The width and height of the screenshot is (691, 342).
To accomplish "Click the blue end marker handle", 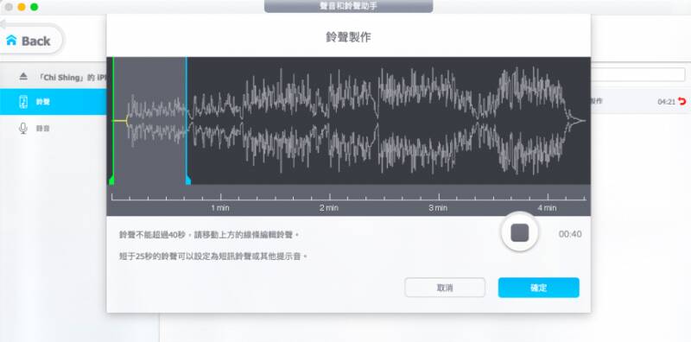I will (188, 180).
